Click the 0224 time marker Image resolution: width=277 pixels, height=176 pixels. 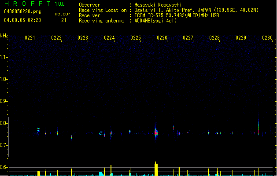pyautogui.click(x=109, y=38)
